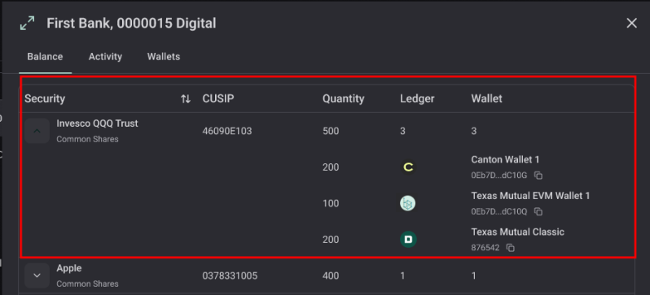Copy the Texas Mutual EVM Wallet 1 address

point(538,212)
